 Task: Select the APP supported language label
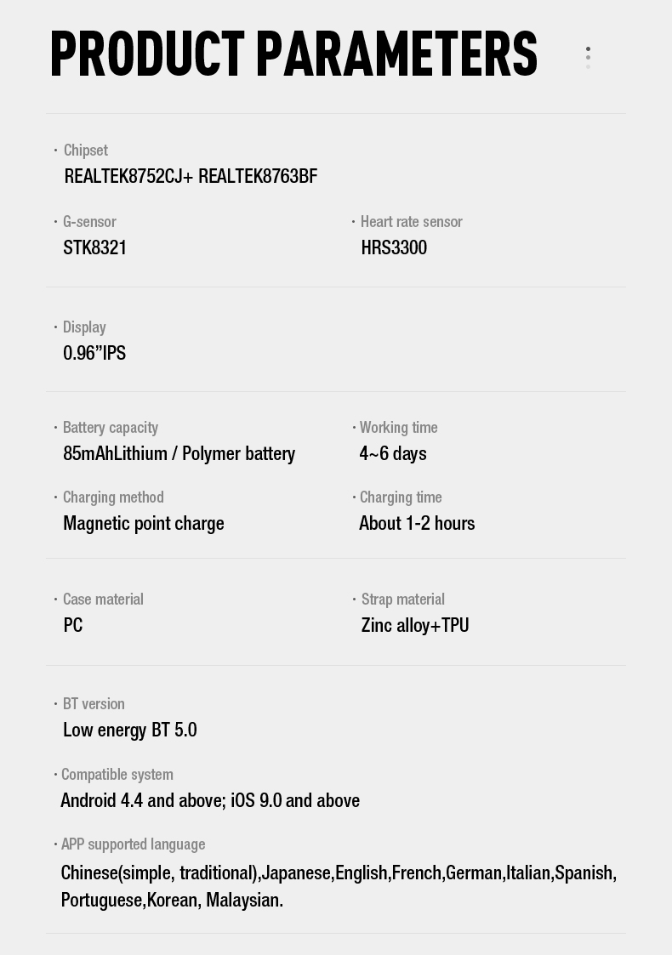click(133, 844)
